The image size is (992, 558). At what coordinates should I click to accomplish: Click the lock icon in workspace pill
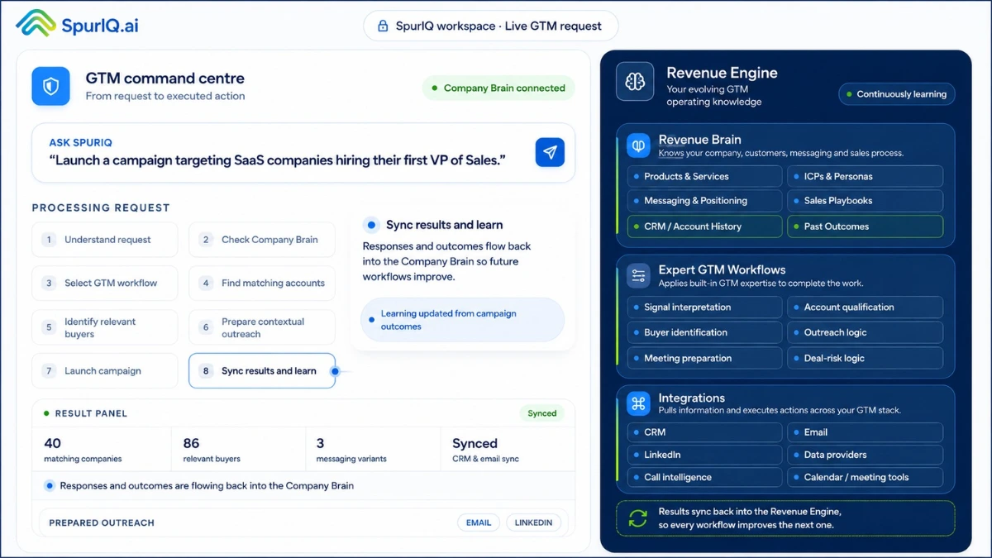pyautogui.click(x=383, y=26)
